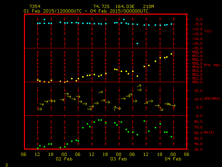The image size is (222, 167).
Task: Click the 210M elevation label
Action: tap(143, 7)
